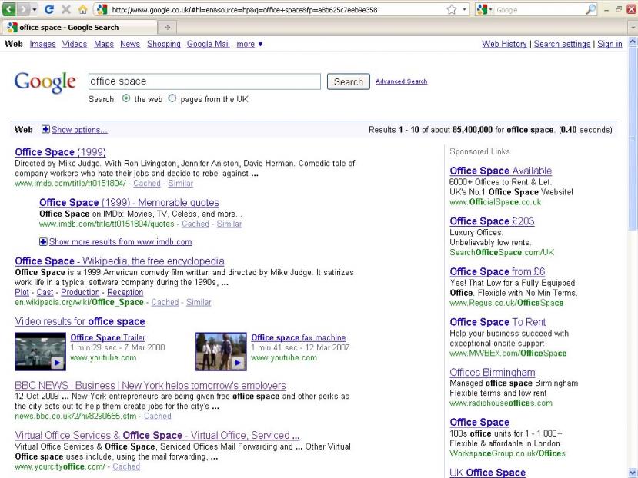The image size is (638, 478).
Task: Open the Maps link
Action: tap(104, 44)
